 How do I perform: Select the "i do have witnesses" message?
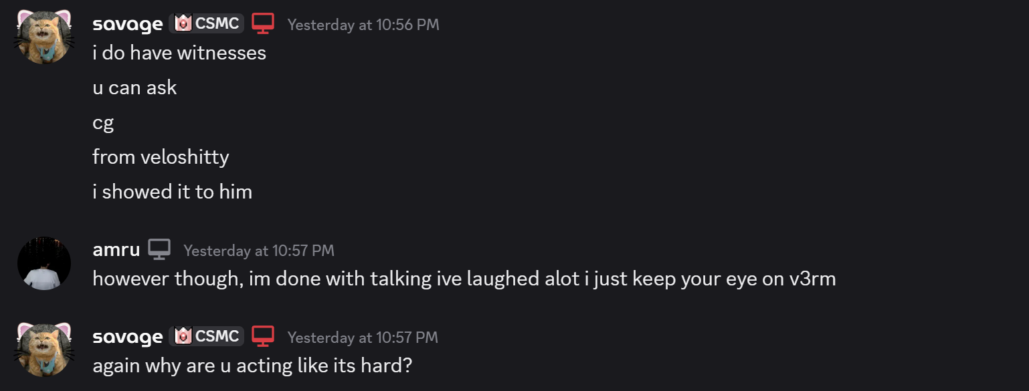pos(179,53)
